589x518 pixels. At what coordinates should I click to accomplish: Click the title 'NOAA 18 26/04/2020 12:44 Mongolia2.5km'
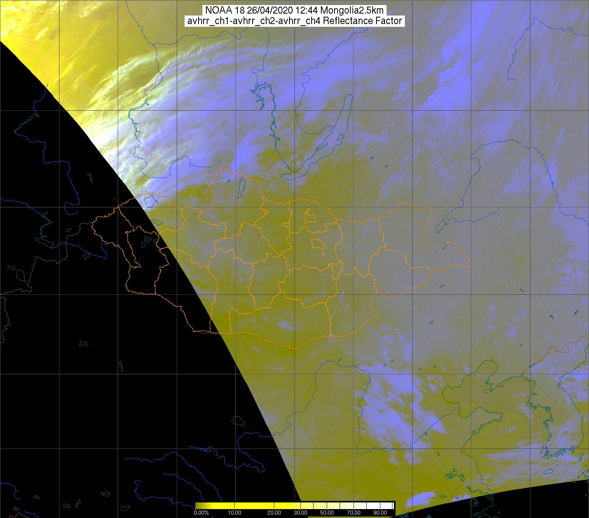[x=294, y=10]
